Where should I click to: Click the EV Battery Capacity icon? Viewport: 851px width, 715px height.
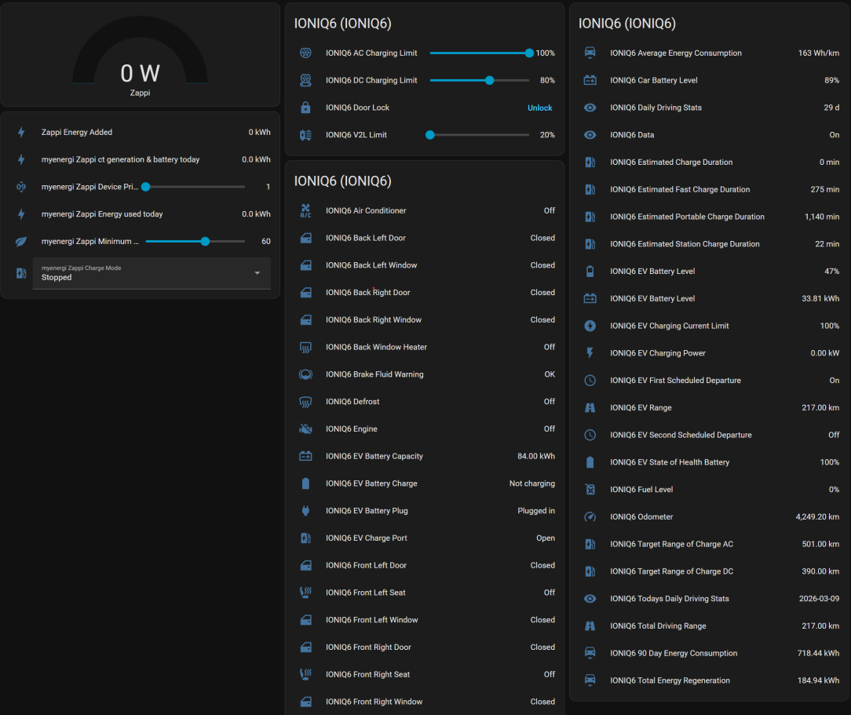305,456
